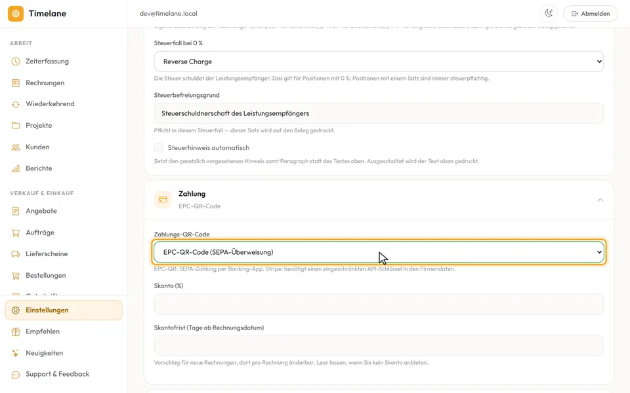The image size is (630, 393).
Task: Collapse the Zahlung section with its chevron
Action: point(600,200)
